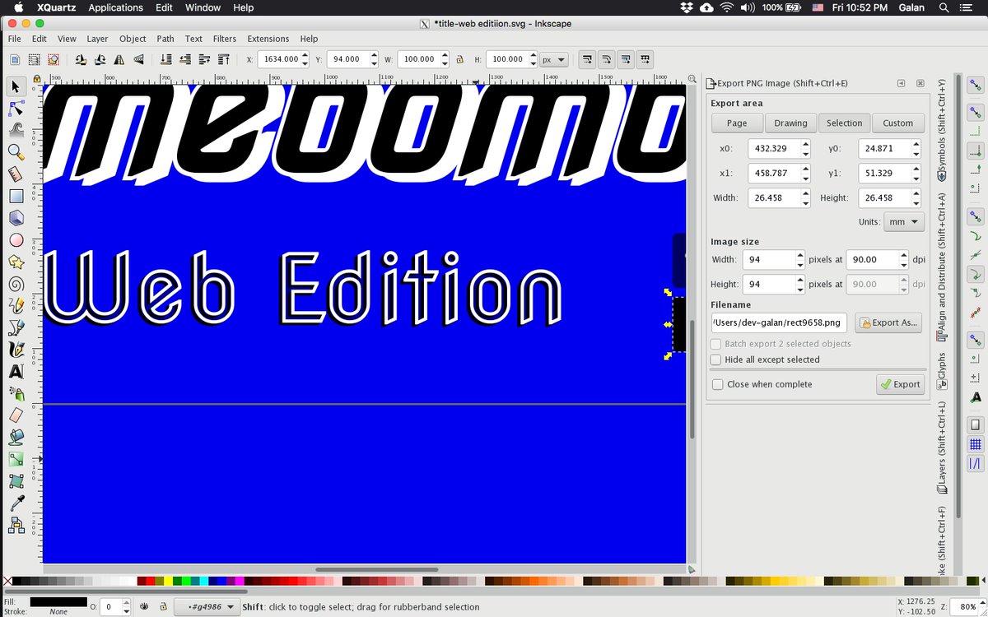Select the Selector arrow tool
Image resolution: width=988 pixels, height=617 pixels.
coord(16,86)
